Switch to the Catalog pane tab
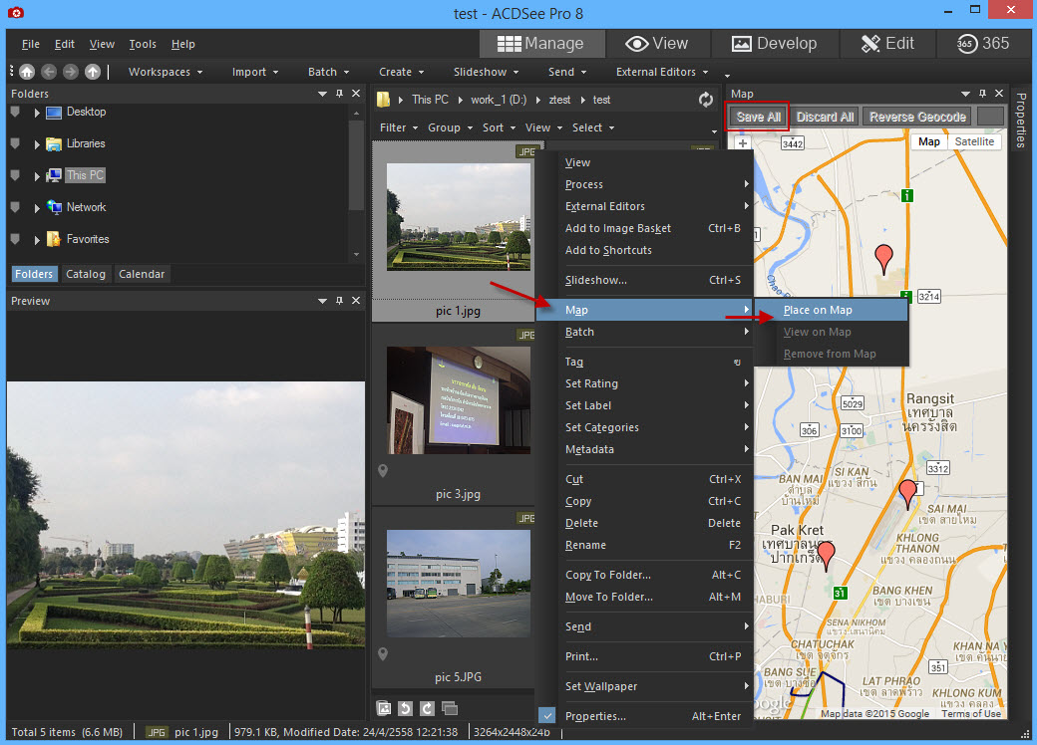 tap(86, 274)
